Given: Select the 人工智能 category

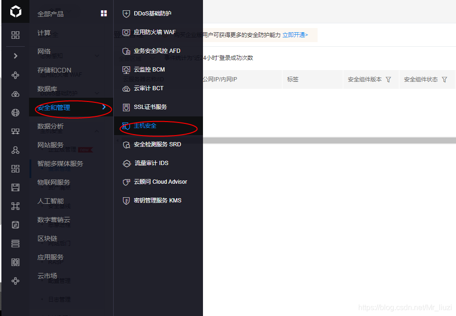Looking at the screenshot, I should (x=51, y=201).
